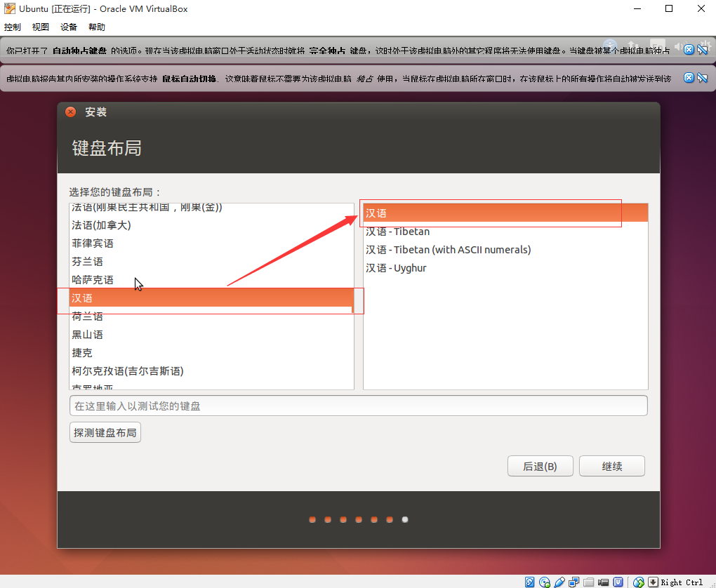Open the 控制 menu
Image resolution: width=716 pixels, height=588 pixels.
pos(13,27)
